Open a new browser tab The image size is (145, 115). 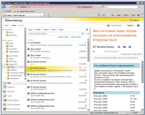pyautogui.click(x=46, y=15)
